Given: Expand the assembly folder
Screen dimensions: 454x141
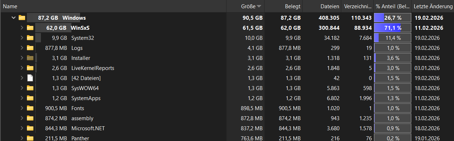Looking at the screenshot, I should tap(22, 118).
